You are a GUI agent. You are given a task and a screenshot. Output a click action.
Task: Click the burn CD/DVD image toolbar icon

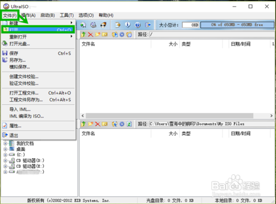(x=103, y=25)
